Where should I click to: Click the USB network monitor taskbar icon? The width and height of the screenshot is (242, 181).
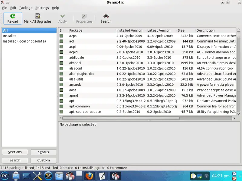(16, 176)
